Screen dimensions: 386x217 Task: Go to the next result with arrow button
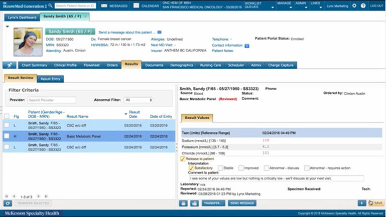361,203
